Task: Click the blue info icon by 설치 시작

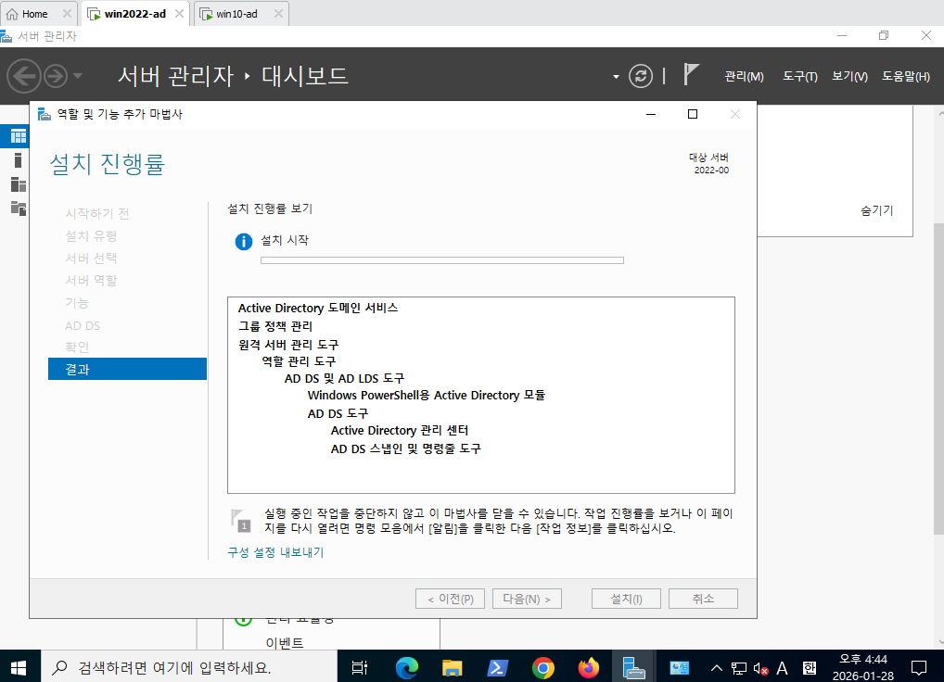Action: coord(243,242)
